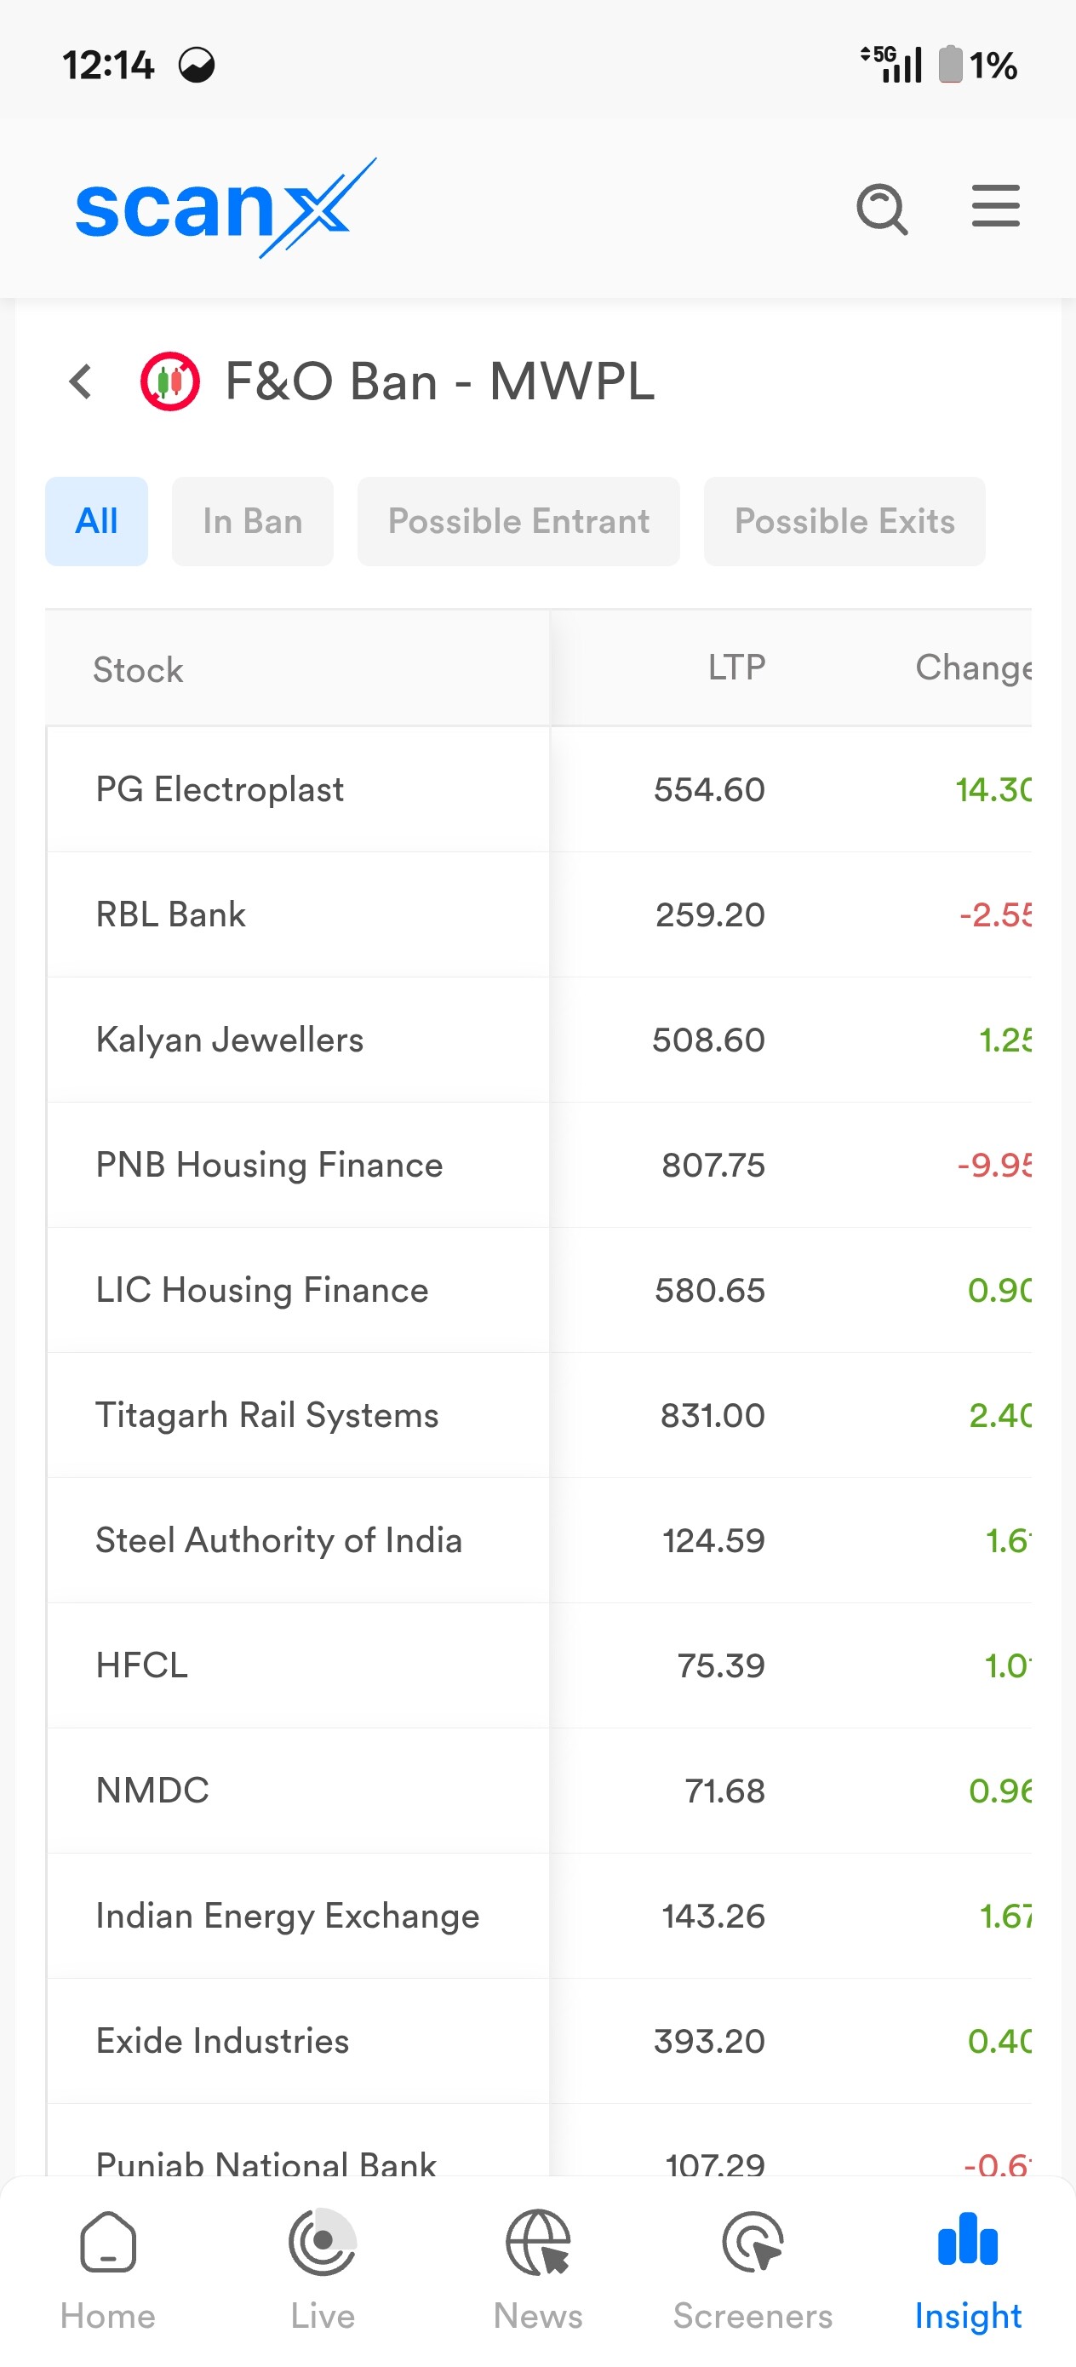Sort by the Stock column header

pyautogui.click(x=138, y=670)
